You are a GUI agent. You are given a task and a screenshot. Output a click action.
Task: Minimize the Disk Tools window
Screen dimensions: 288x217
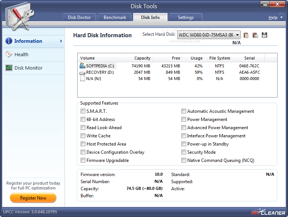[x=265, y=4]
